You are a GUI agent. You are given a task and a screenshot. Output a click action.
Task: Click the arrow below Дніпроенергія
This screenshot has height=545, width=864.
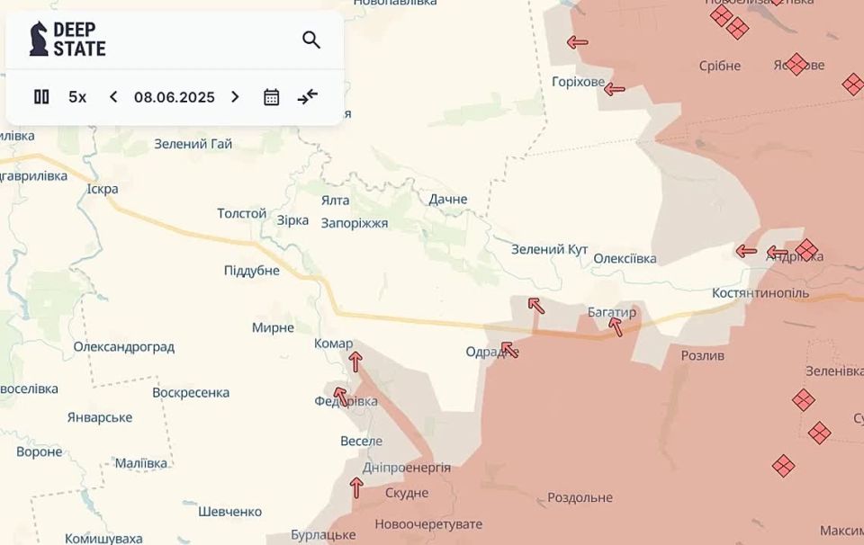point(355,487)
